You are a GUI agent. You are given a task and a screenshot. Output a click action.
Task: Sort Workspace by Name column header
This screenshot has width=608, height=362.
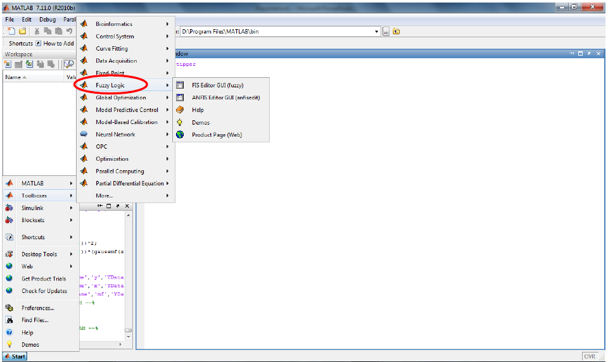[34, 77]
